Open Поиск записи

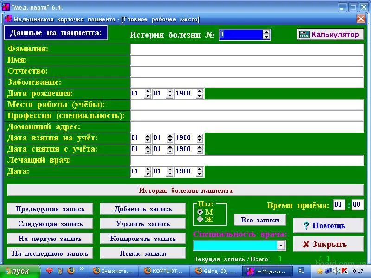point(143,253)
